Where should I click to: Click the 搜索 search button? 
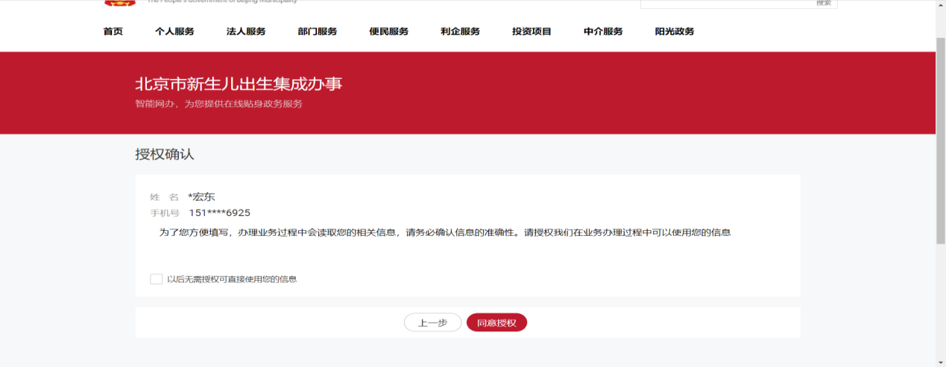coord(823,3)
